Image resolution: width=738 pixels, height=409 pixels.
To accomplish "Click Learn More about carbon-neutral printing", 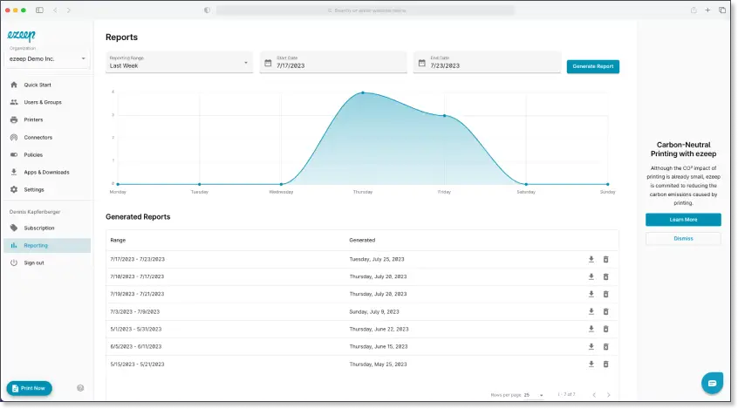I will [683, 220].
